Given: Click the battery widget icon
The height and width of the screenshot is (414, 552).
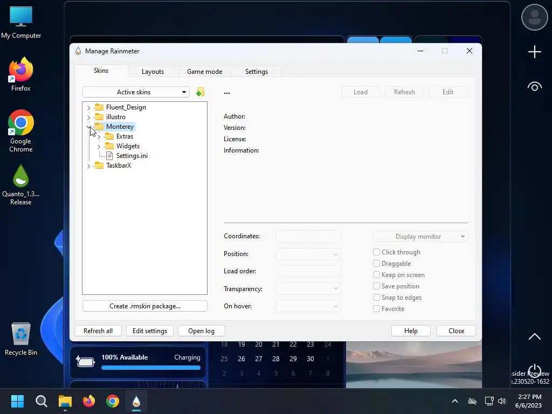Looking at the screenshot, I should [x=86, y=362].
